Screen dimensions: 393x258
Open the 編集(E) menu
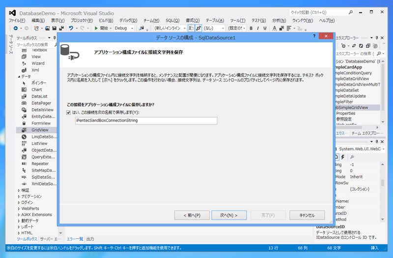tap(38, 21)
